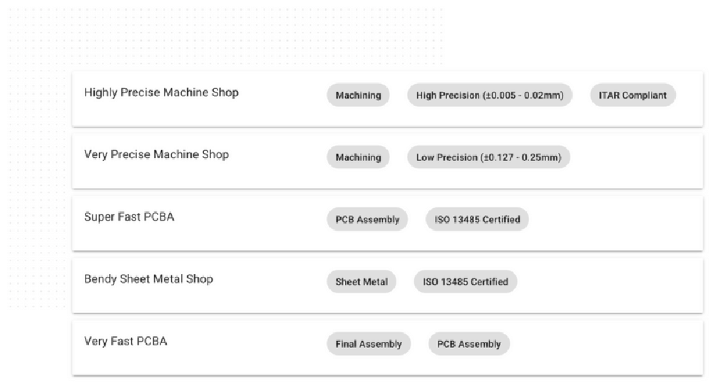Click Machining chip in Very Precise Machine Shop
The image size is (713, 388).
[x=358, y=157]
